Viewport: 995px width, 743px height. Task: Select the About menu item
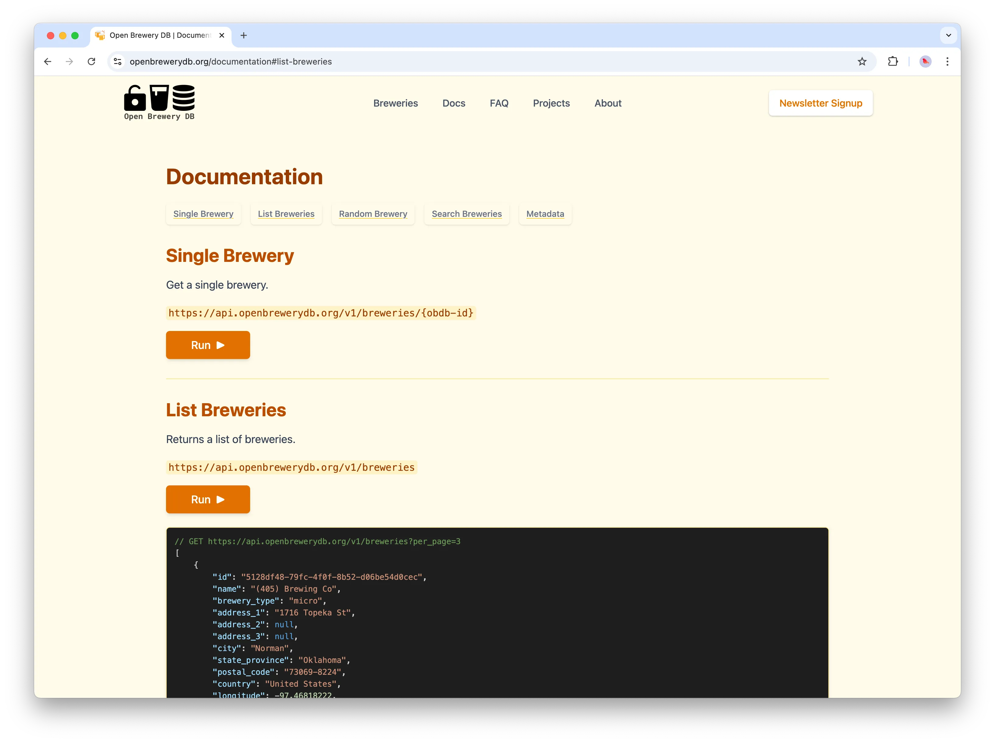coord(608,103)
